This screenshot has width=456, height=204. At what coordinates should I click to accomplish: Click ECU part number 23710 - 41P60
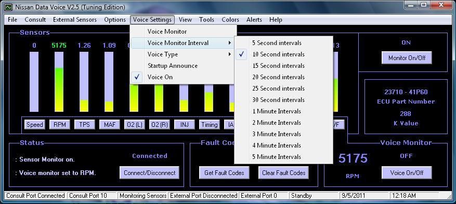pyautogui.click(x=406, y=93)
